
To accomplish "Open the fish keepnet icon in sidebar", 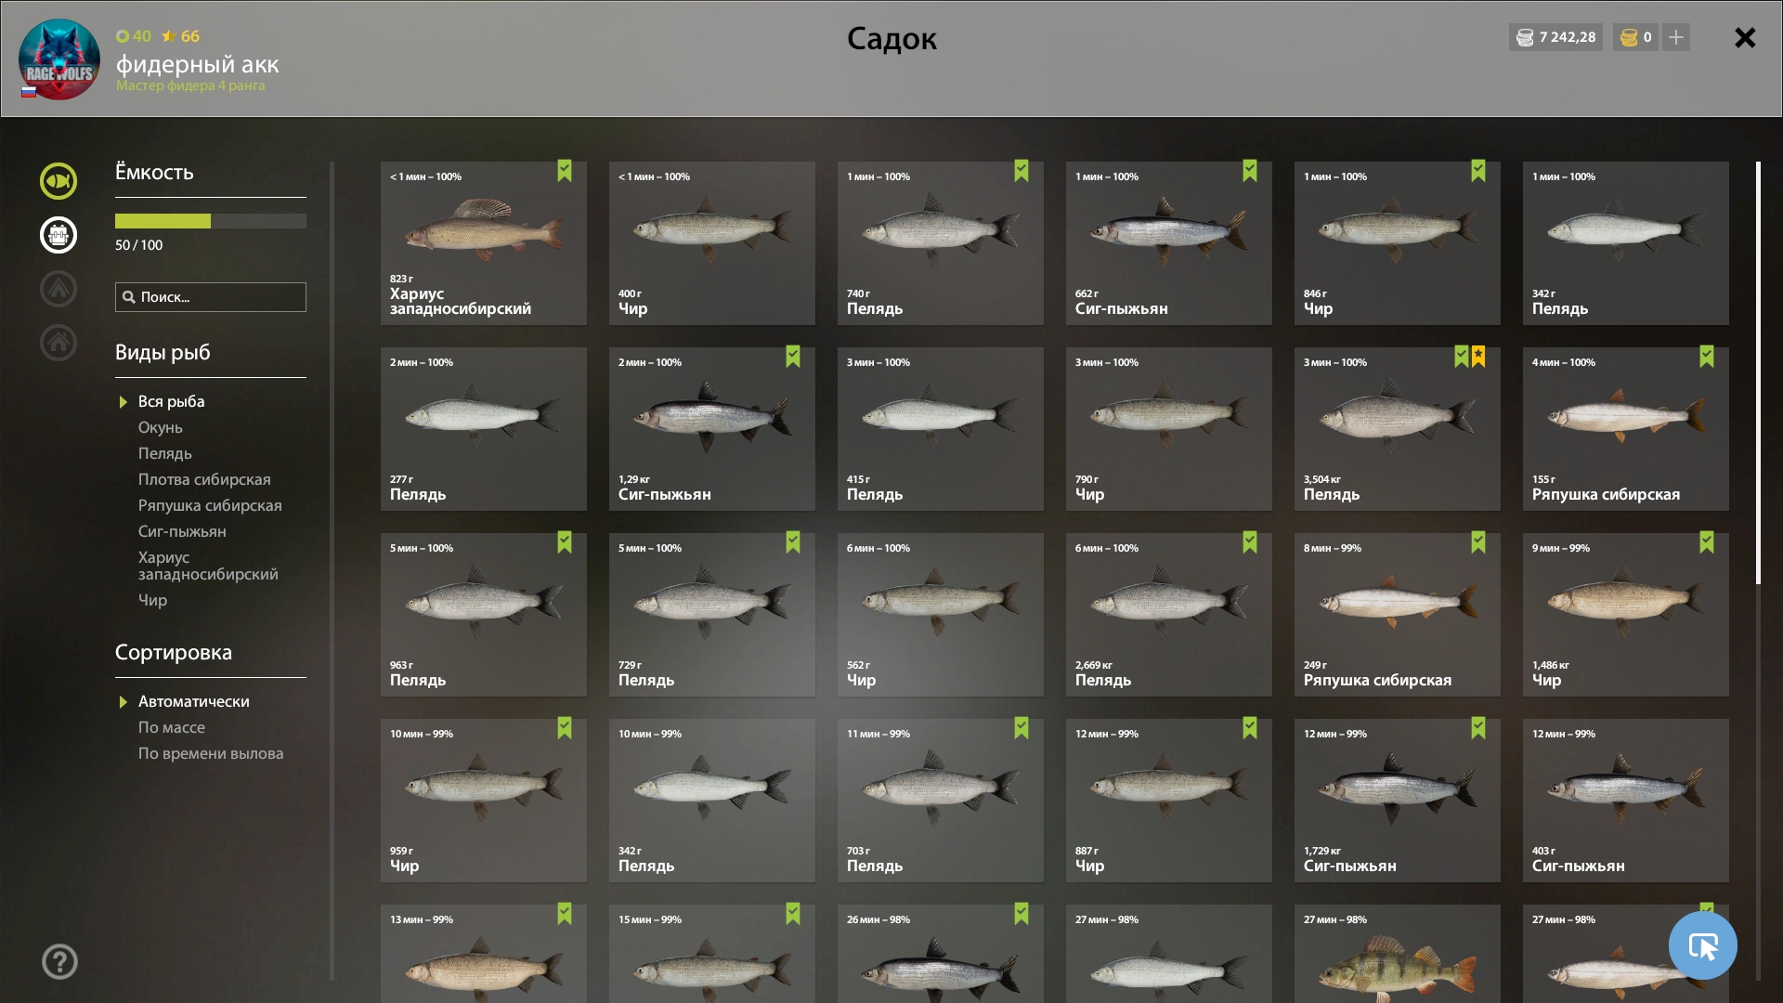I will click(59, 181).
